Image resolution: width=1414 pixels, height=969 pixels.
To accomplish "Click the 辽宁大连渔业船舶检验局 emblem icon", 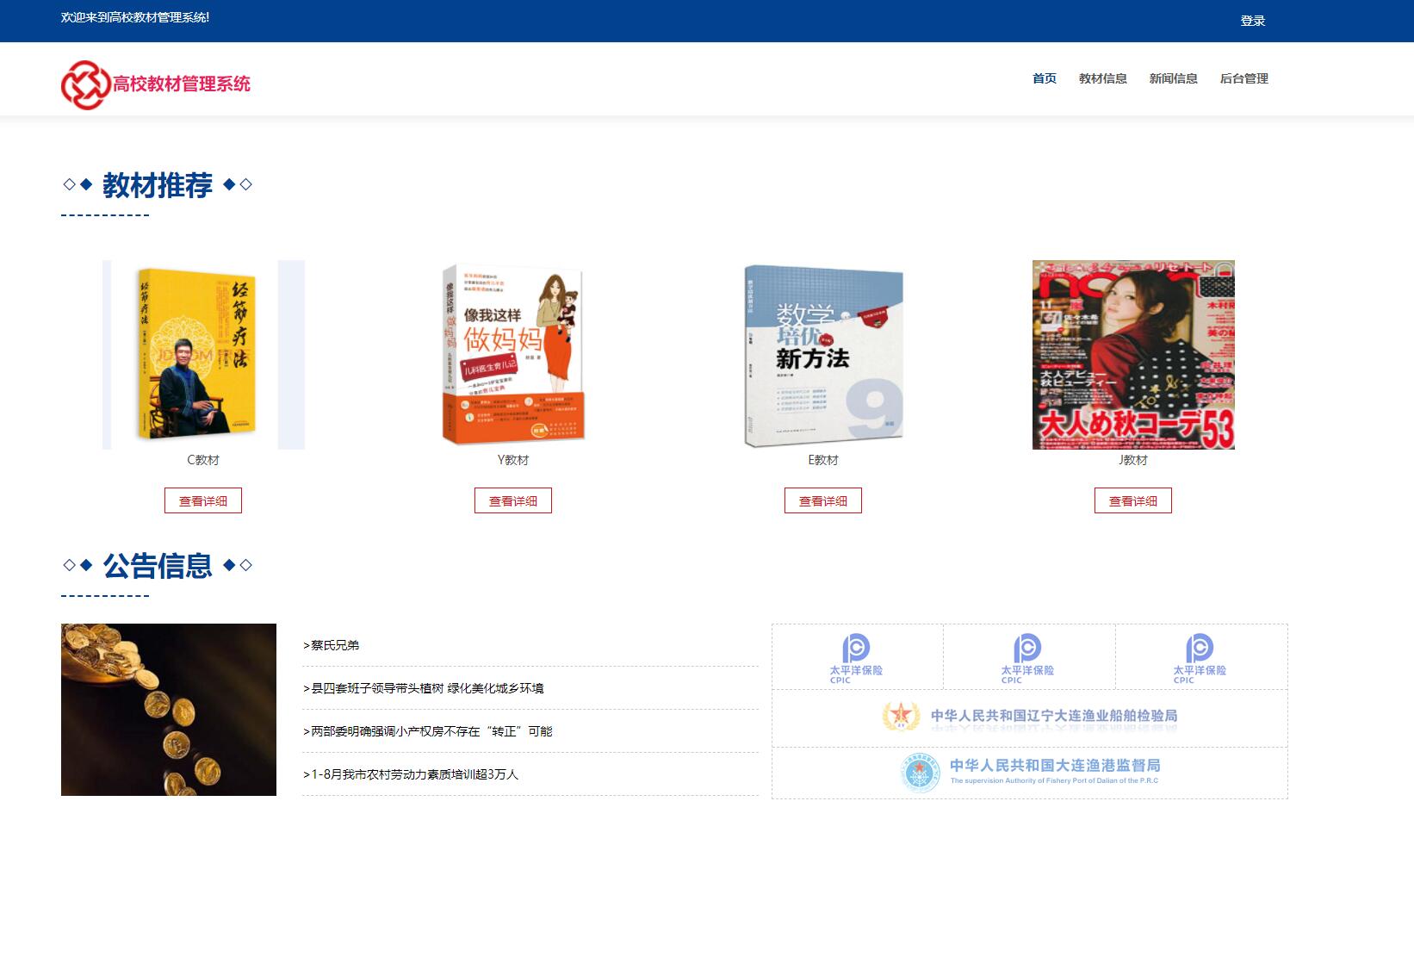I will tap(901, 714).
